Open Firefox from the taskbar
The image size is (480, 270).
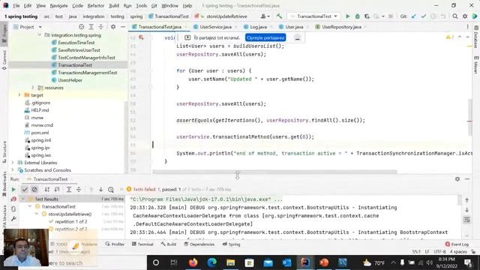(x=193, y=262)
